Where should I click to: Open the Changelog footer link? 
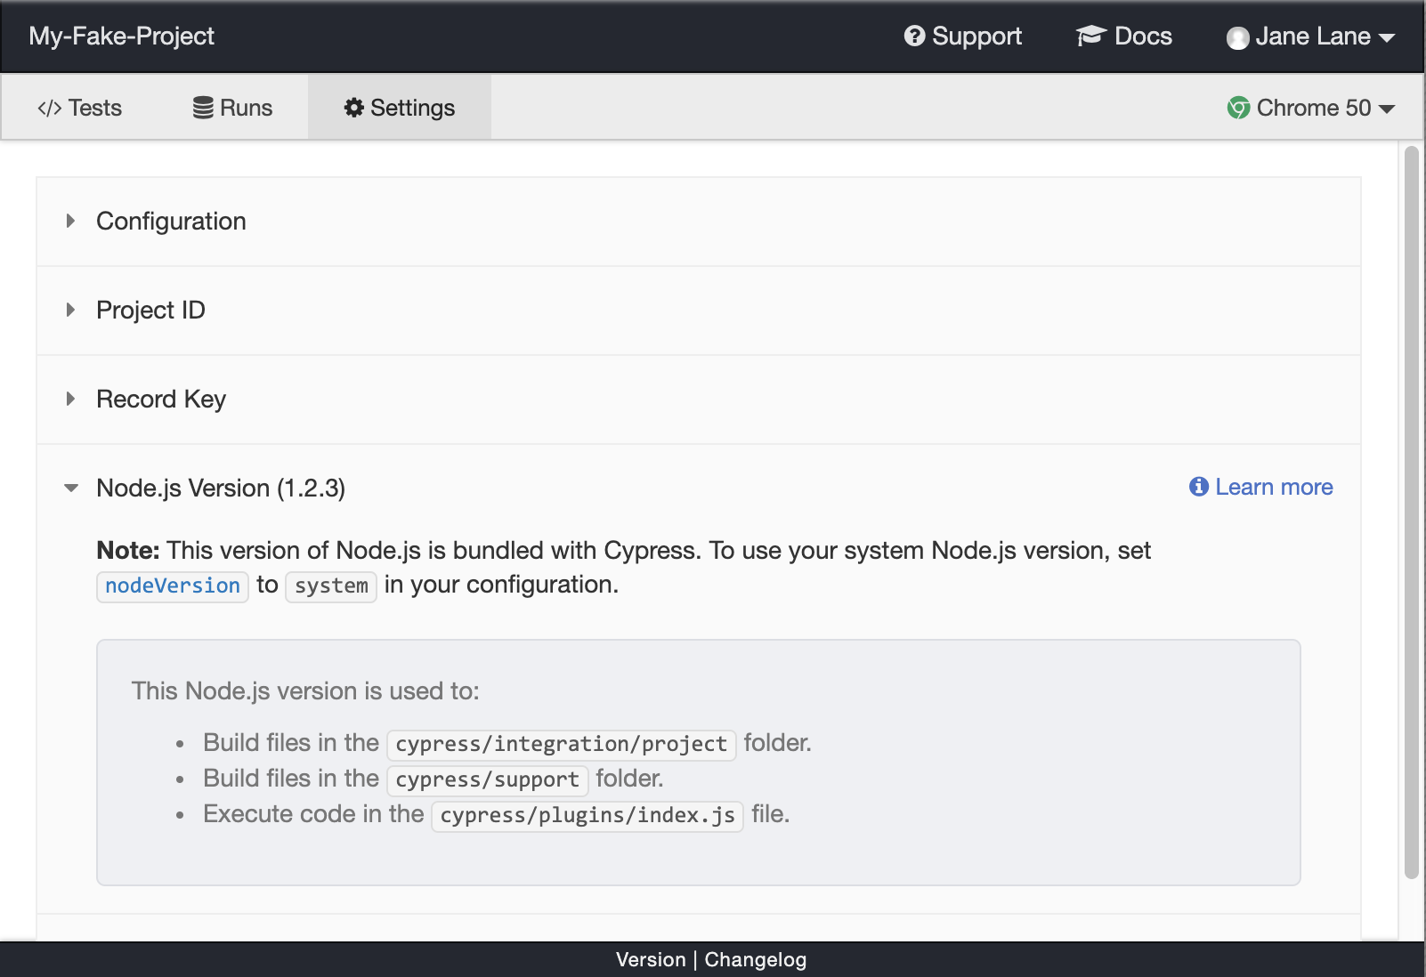(x=756, y=960)
